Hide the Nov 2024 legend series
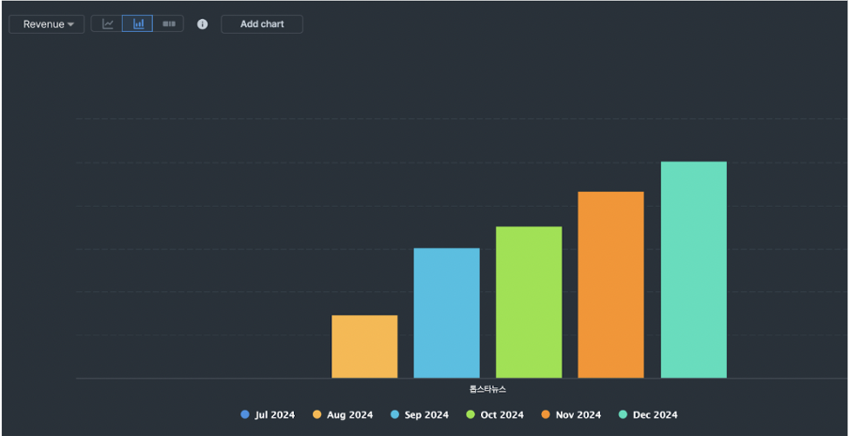The image size is (849, 436). point(571,414)
